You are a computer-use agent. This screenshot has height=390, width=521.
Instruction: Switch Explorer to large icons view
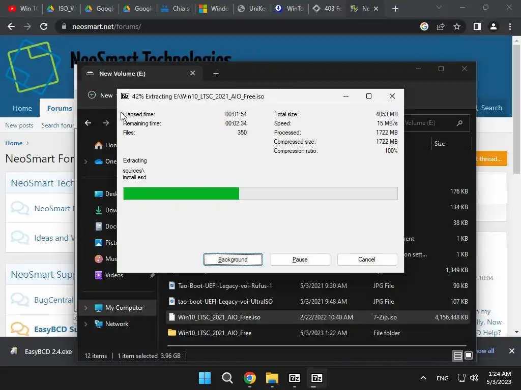coord(469,355)
